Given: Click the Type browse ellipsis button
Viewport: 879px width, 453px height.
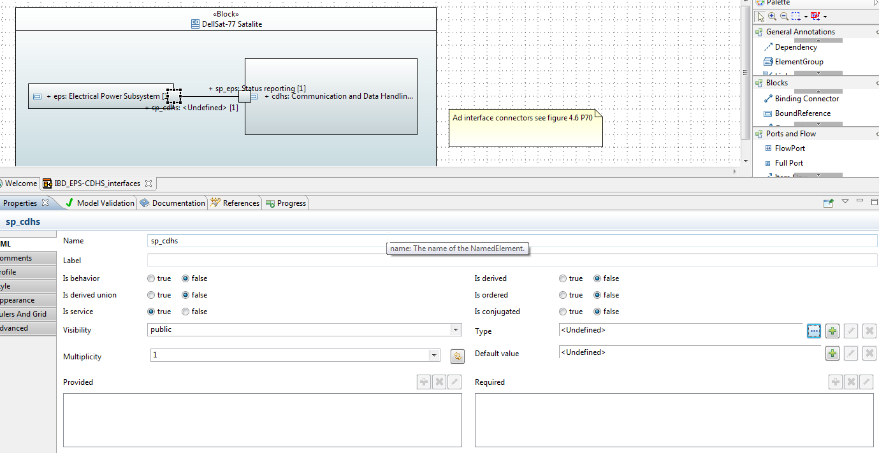Looking at the screenshot, I should click(814, 331).
